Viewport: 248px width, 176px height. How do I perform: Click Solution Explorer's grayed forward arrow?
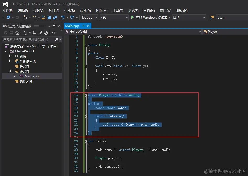click(11, 33)
